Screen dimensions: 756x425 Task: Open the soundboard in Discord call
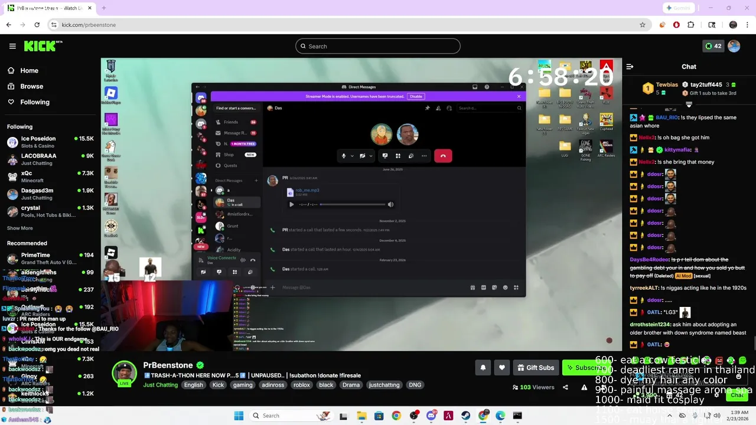(410, 156)
